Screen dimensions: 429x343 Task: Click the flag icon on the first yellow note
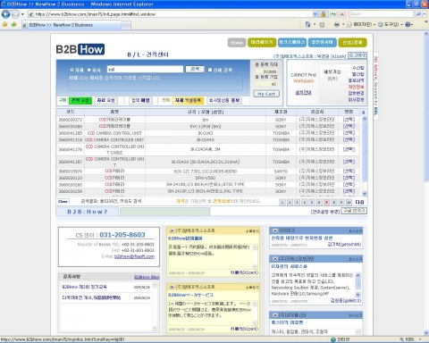click(172, 230)
